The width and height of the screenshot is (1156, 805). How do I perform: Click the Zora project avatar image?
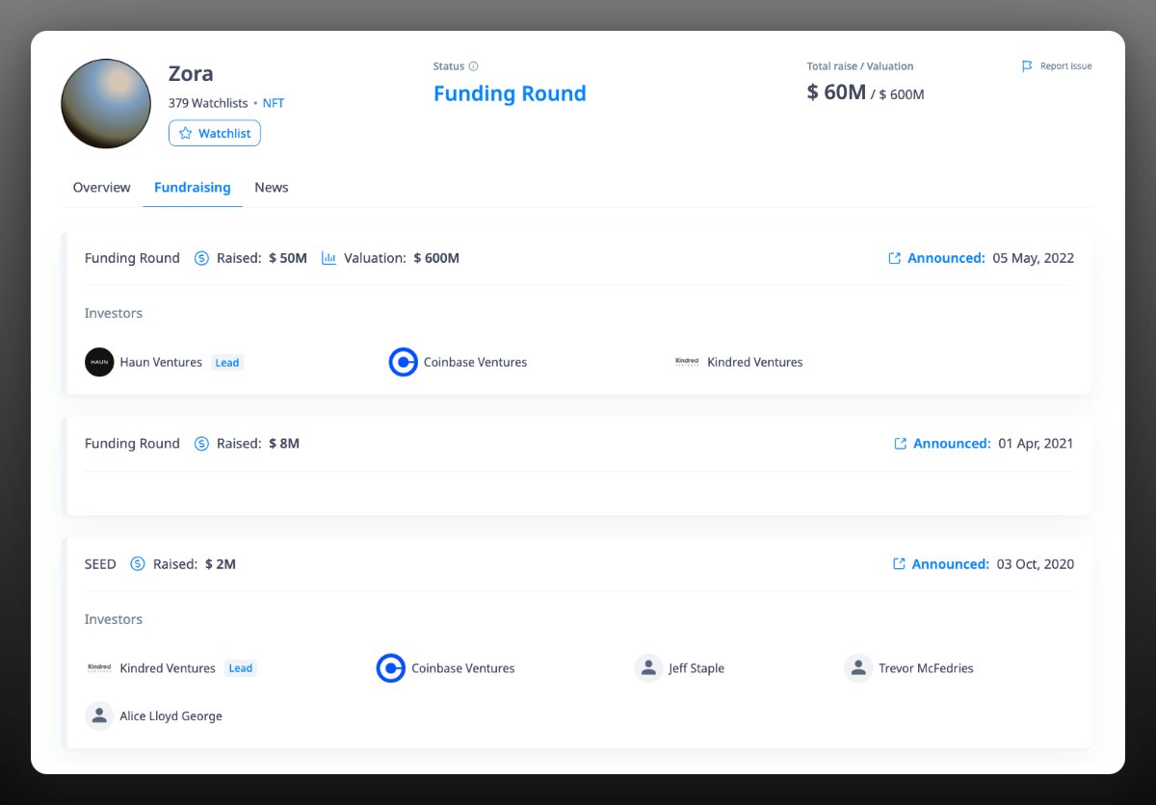point(106,103)
